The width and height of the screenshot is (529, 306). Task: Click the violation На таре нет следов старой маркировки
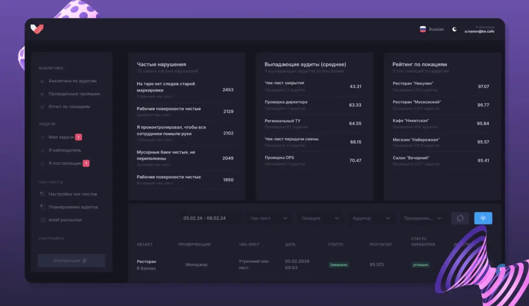[185, 90]
